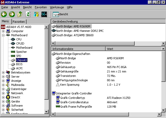
Task: Open the Favoriten menu
Action: (x=41, y=7)
